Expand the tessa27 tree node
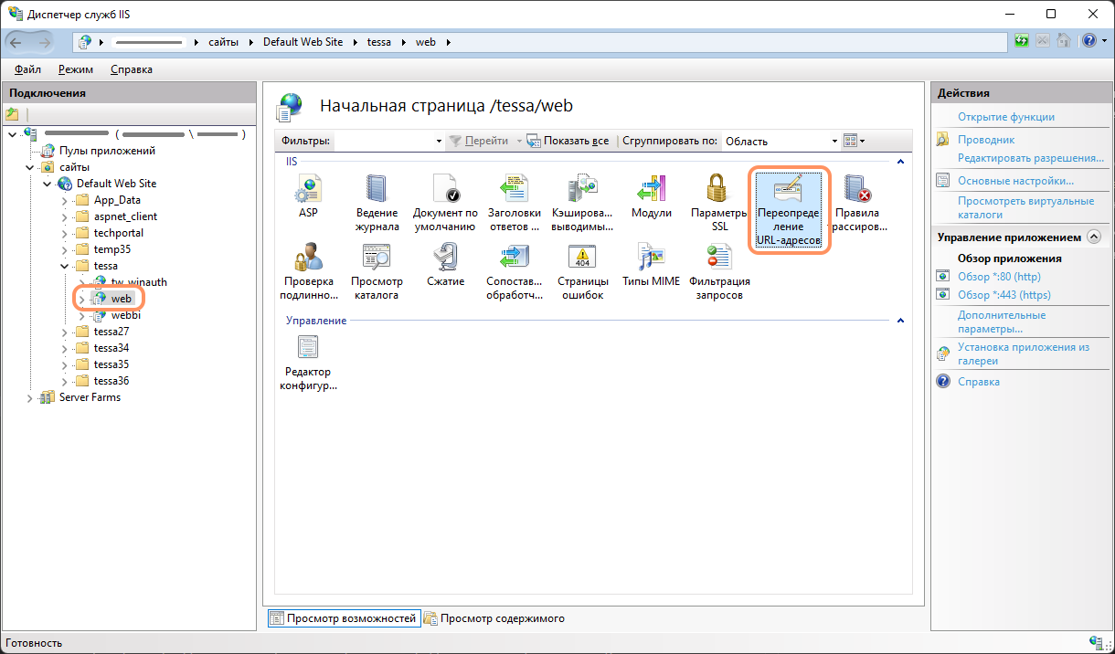Screen dimensions: 1115x654 pos(65,332)
